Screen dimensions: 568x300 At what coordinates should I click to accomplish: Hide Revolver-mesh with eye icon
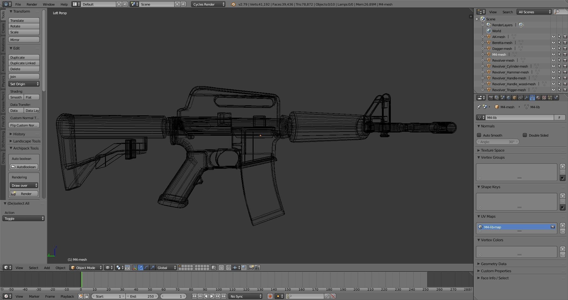553,60
